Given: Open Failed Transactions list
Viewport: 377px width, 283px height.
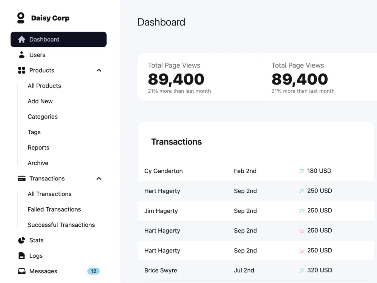Looking at the screenshot, I should point(54,209).
